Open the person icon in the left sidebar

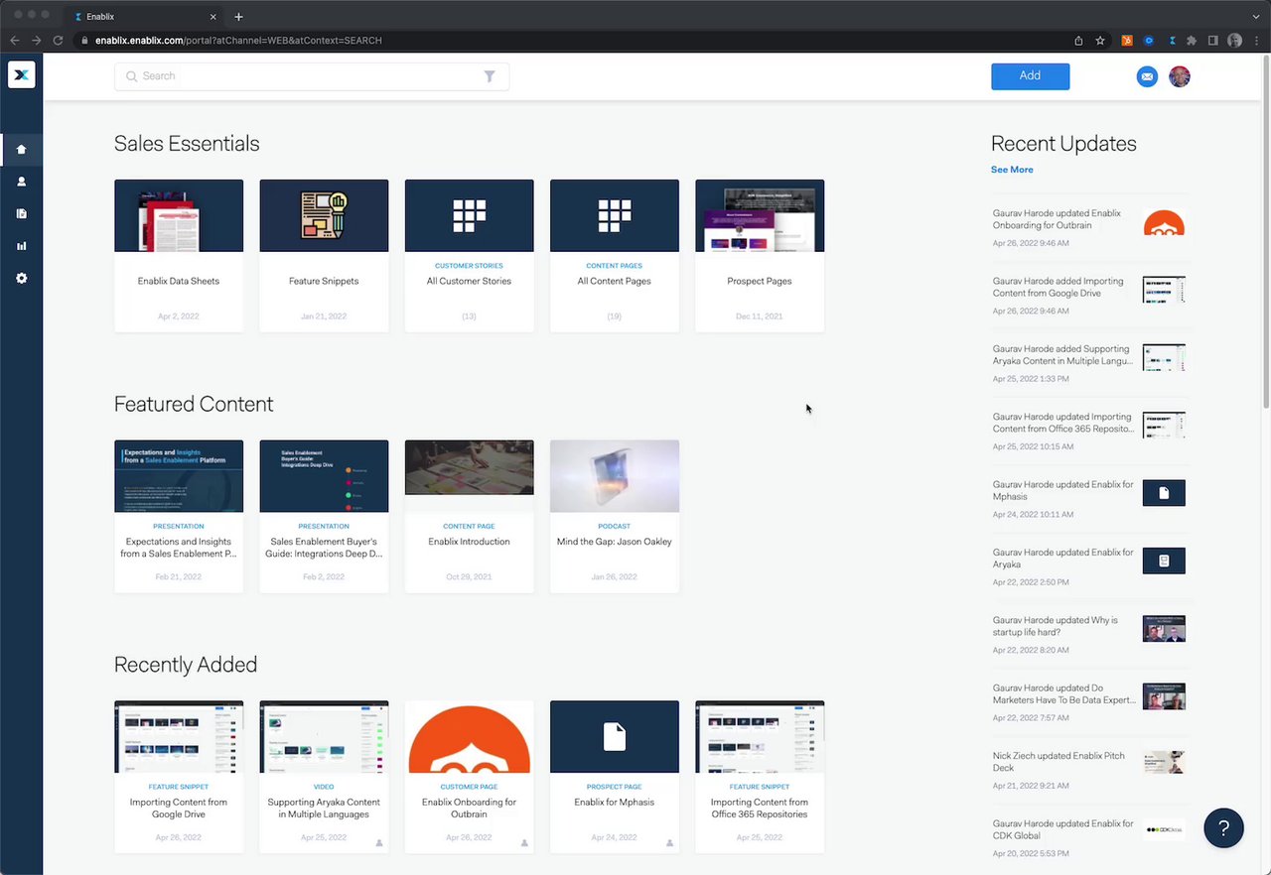point(22,182)
